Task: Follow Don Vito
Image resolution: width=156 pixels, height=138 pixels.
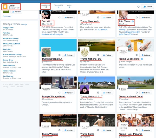Action: [x=68, y=17]
